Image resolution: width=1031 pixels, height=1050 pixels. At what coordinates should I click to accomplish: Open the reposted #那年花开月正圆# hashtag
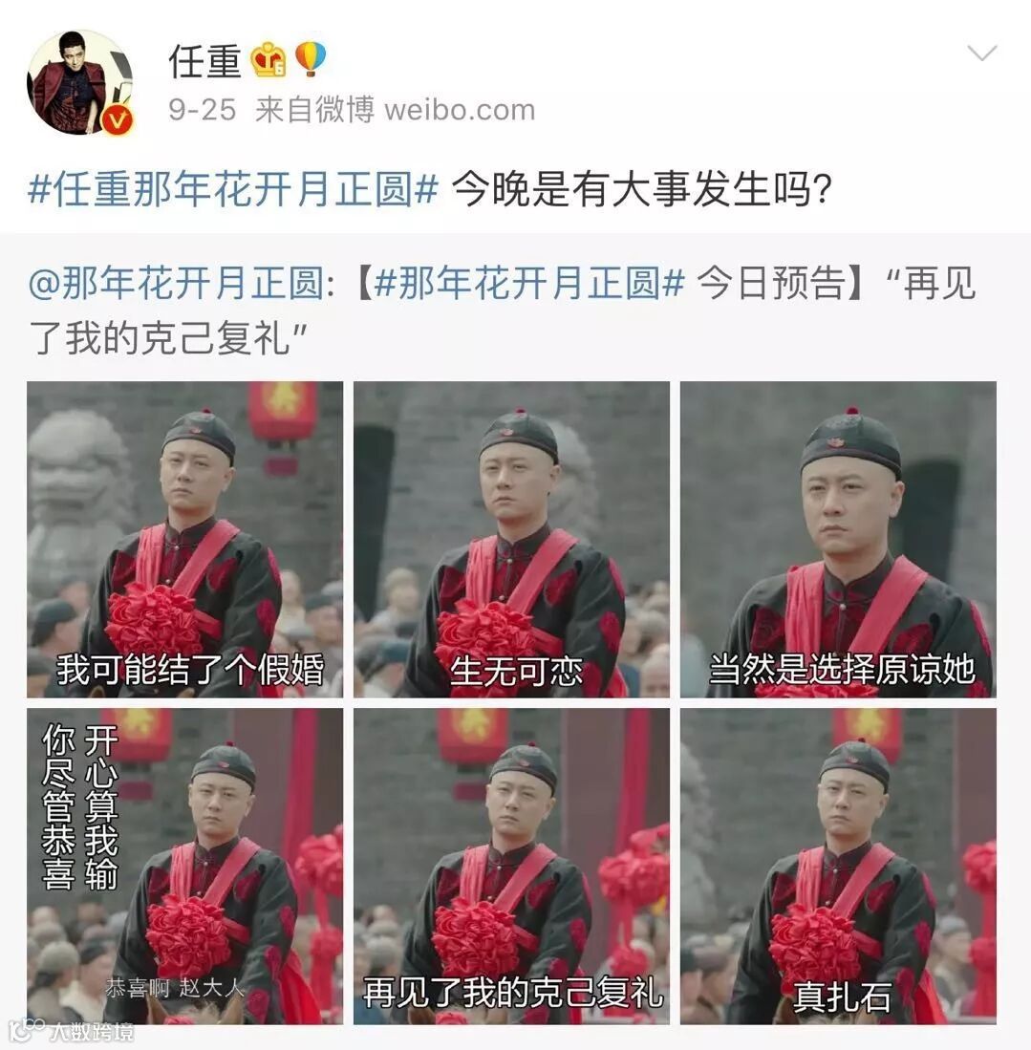point(529,282)
